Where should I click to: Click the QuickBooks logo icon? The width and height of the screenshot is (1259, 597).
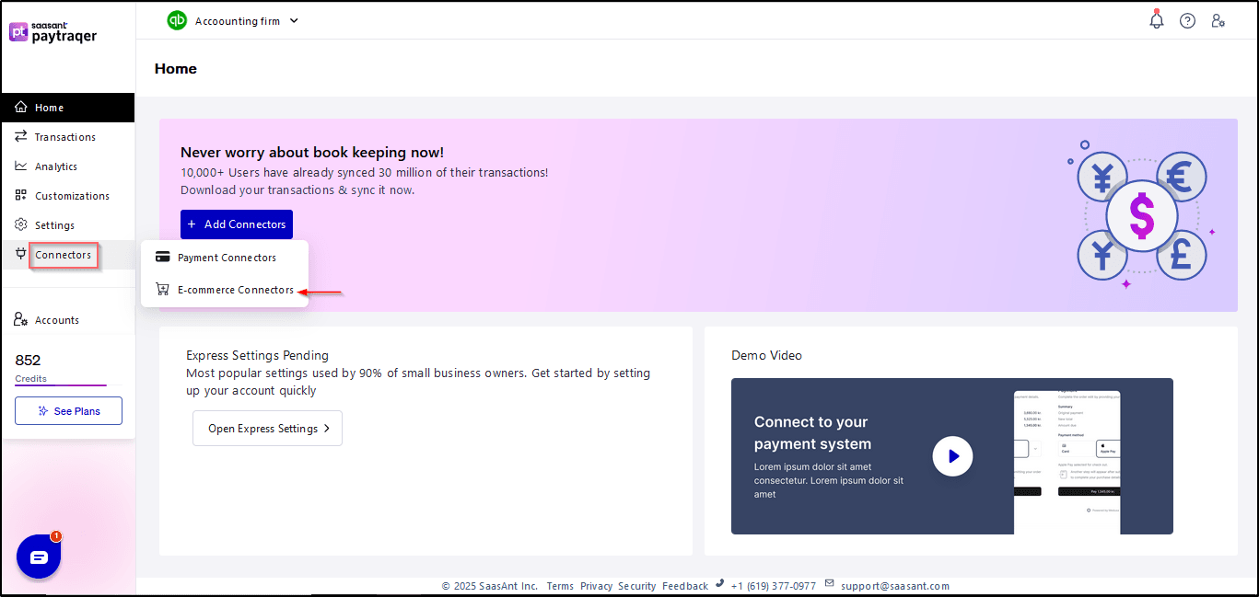(x=177, y=20)
